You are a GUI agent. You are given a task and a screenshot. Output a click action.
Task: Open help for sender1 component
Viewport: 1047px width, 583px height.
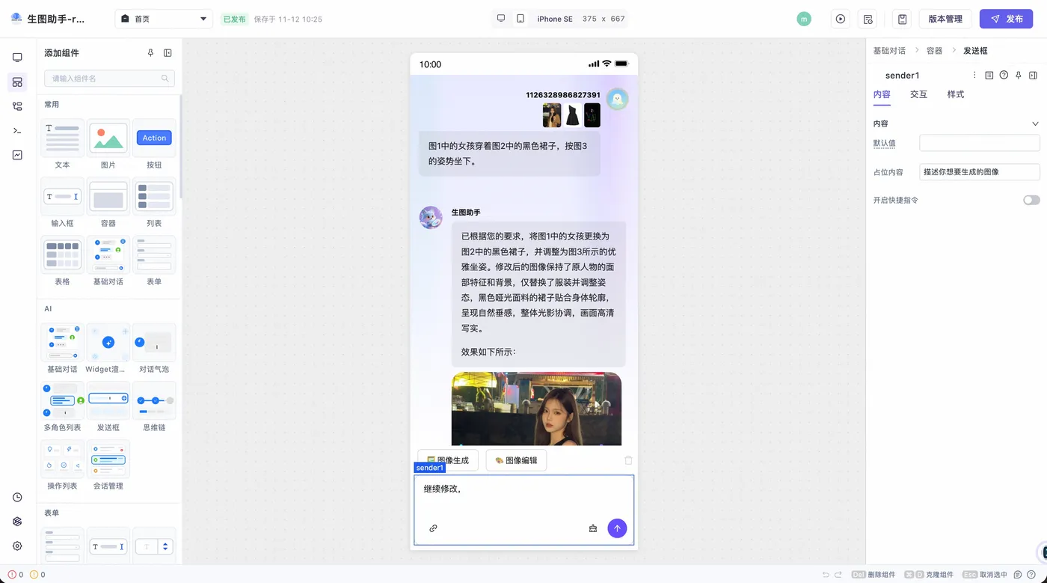point(1004,75)
